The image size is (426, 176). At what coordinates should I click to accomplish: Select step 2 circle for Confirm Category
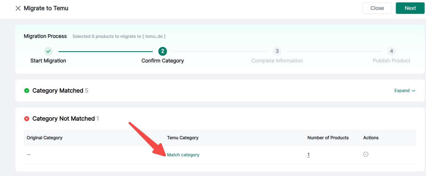click(163, 51)
